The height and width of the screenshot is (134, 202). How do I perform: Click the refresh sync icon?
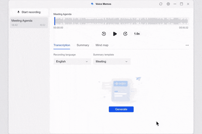(161, 4)
